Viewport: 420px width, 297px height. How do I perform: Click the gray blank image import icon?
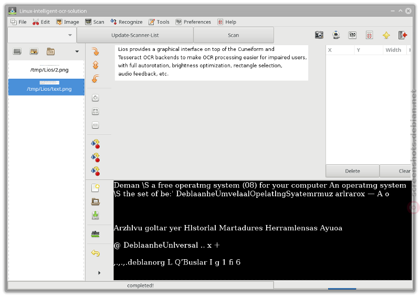[17, 51]
